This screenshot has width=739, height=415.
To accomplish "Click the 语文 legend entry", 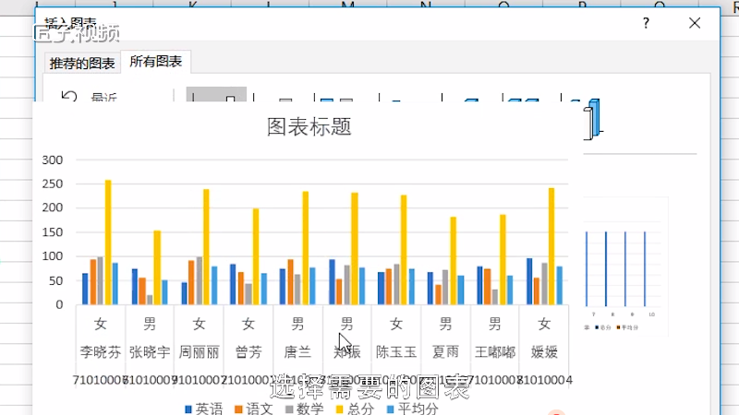I will (x=252, y=409).
